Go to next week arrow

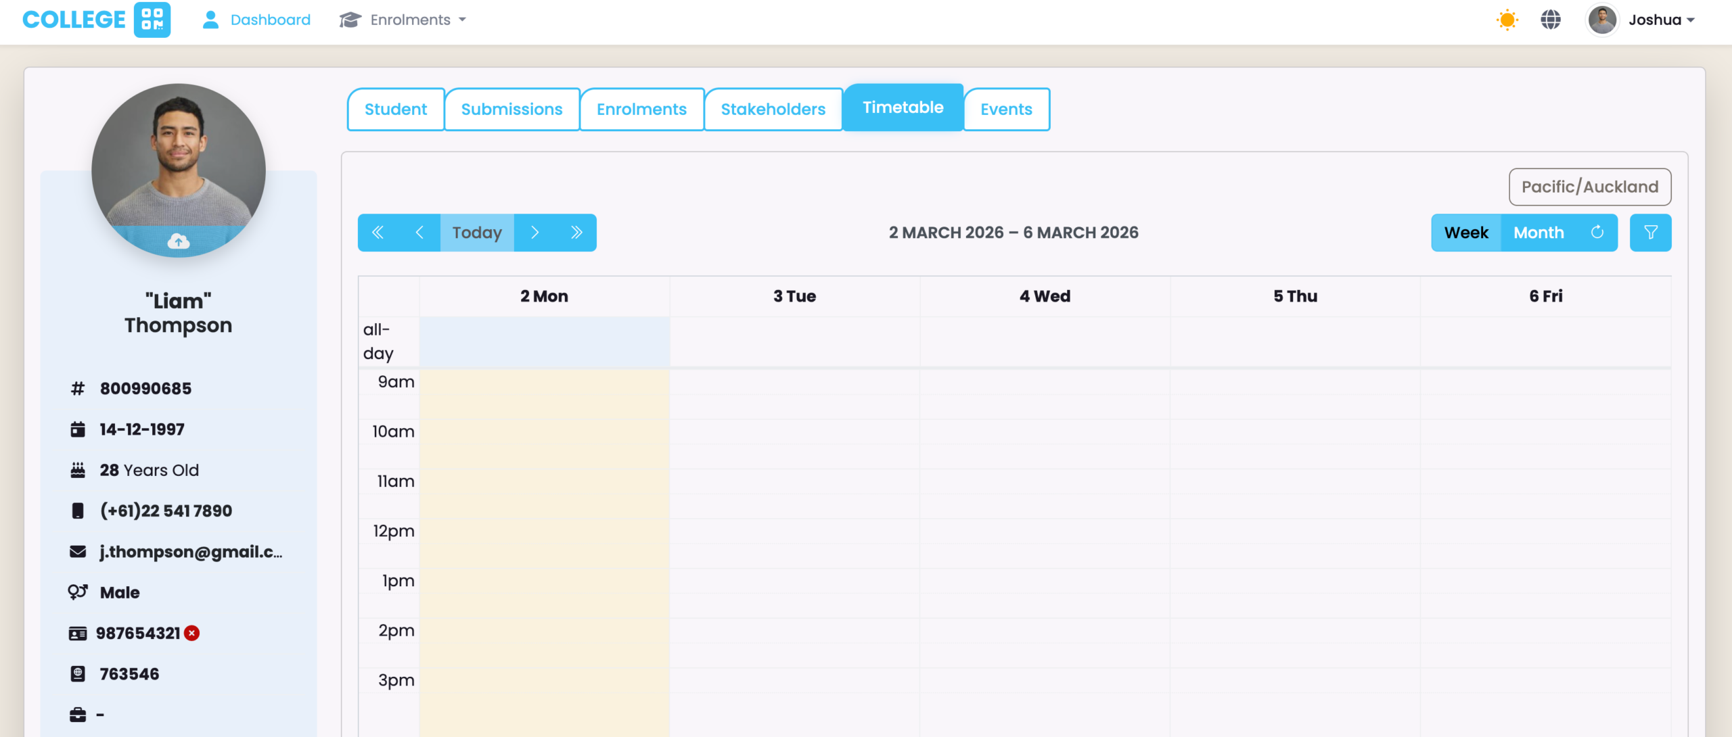click(534, 233)
